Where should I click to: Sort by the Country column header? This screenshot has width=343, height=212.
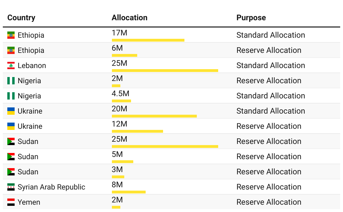(21, 18)
